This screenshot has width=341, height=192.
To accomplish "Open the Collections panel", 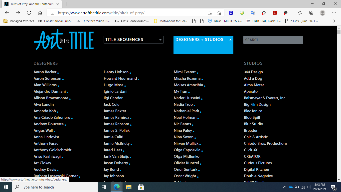I will click(x=311, y=13).
